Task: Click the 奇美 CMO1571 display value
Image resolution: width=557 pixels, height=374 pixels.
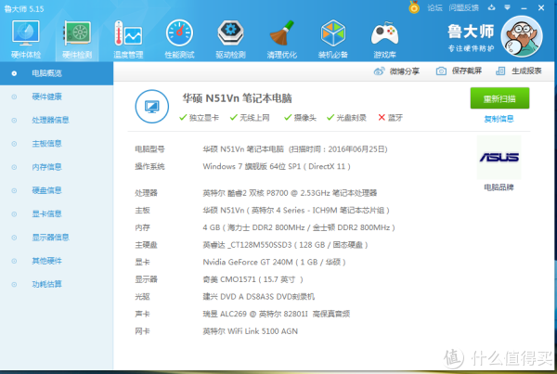Action: 253,279
